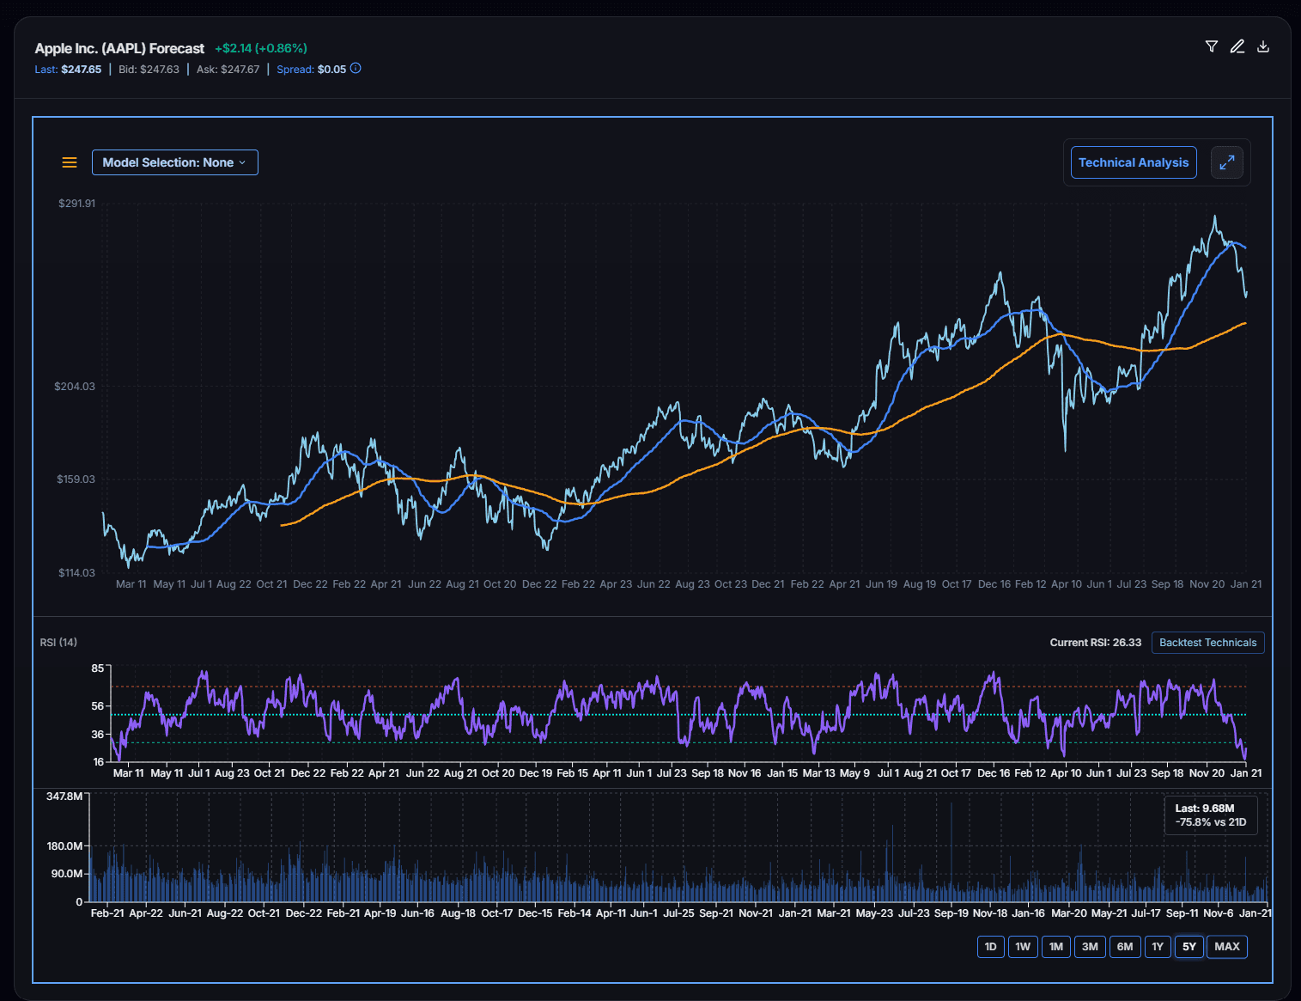Open the orange hamburger menu on the chart

[x=69, y=162]
